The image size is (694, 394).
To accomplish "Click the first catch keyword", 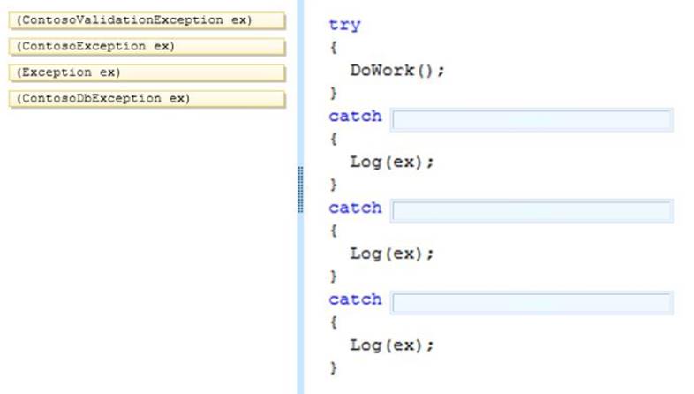I will (x=355, y=117).
